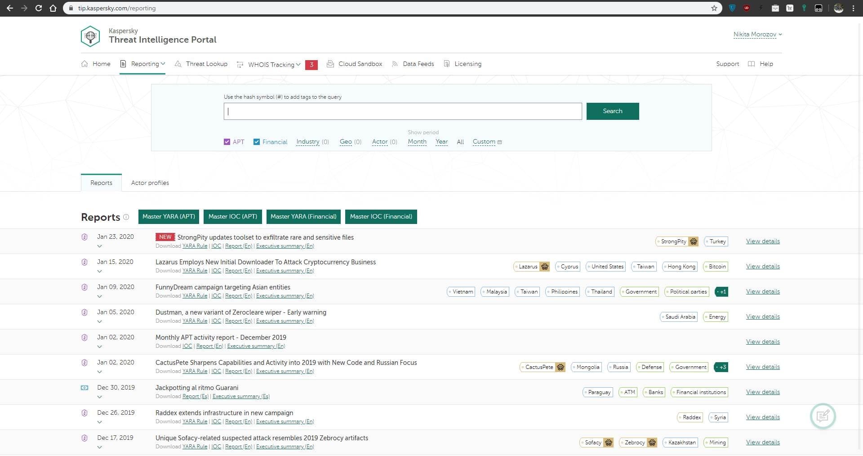The image size is (863, 456).
Task: Click the custom period calendar icon
Action: point(499,142)
